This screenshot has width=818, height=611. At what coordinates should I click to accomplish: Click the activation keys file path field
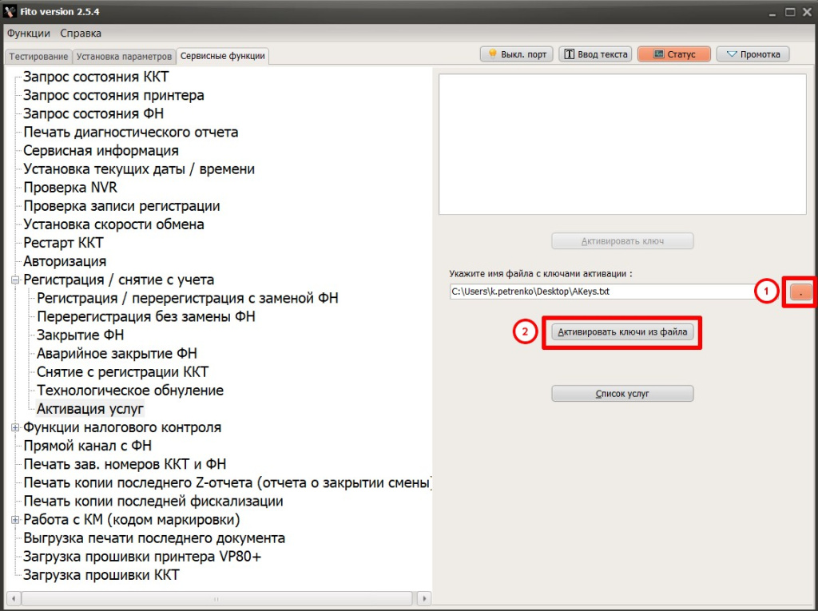pos(599,292)
